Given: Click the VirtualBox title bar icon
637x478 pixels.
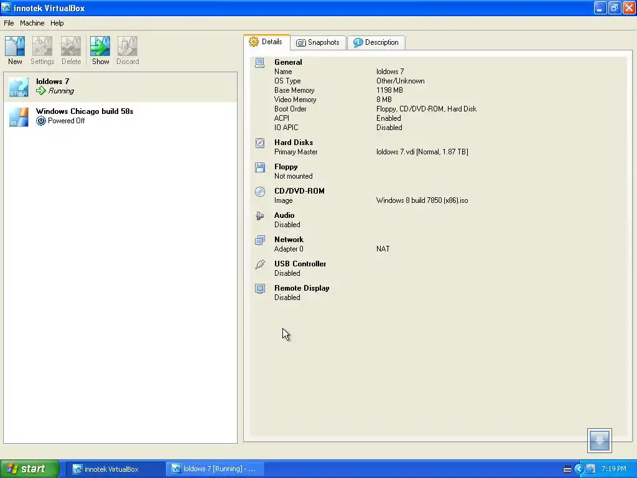Looking at the screenshot, I should [x=6, y=7].
